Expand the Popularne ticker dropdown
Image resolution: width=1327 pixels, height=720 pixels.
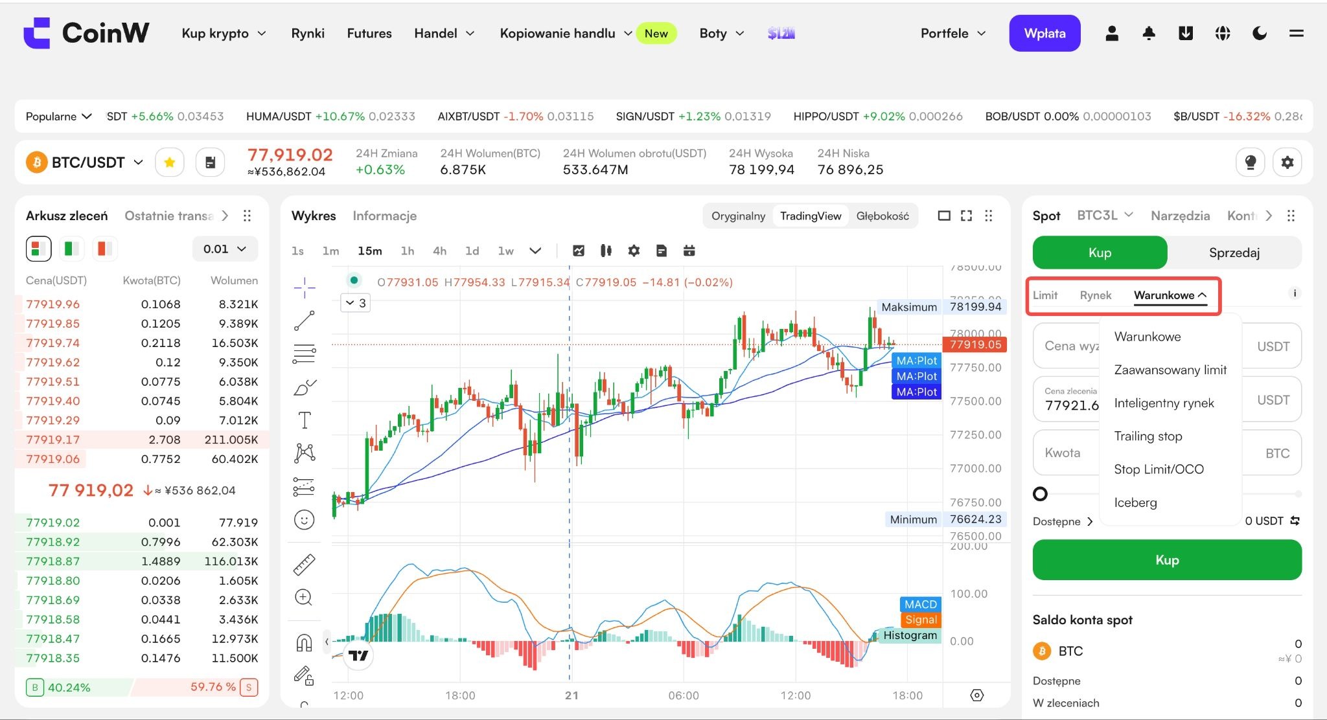tap(58, 117)
